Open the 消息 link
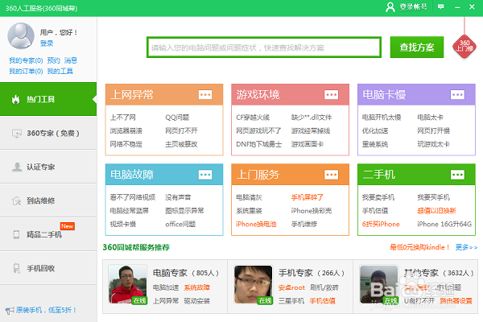483x322 pixels. pyautogui.click(x=71, y=60)
